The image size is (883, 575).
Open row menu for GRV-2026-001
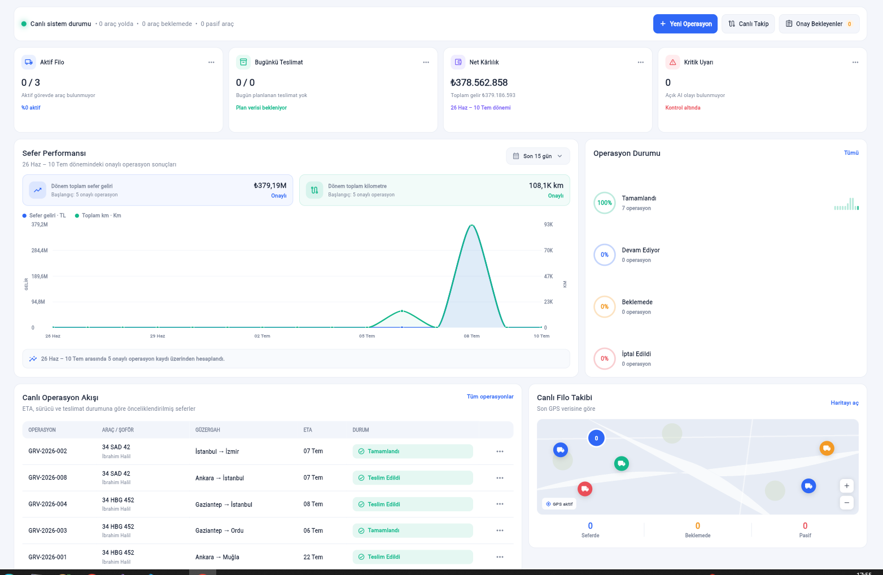pyautogui.click(x=500, y=557)
